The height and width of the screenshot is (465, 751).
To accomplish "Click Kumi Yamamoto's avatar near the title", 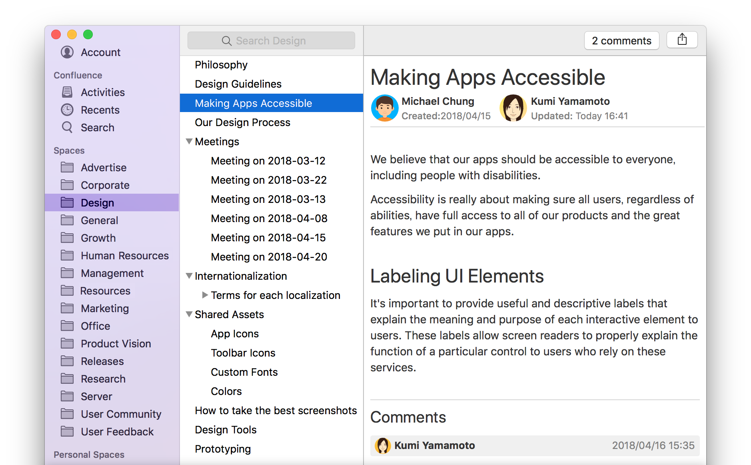I will (x=513, y=108).
